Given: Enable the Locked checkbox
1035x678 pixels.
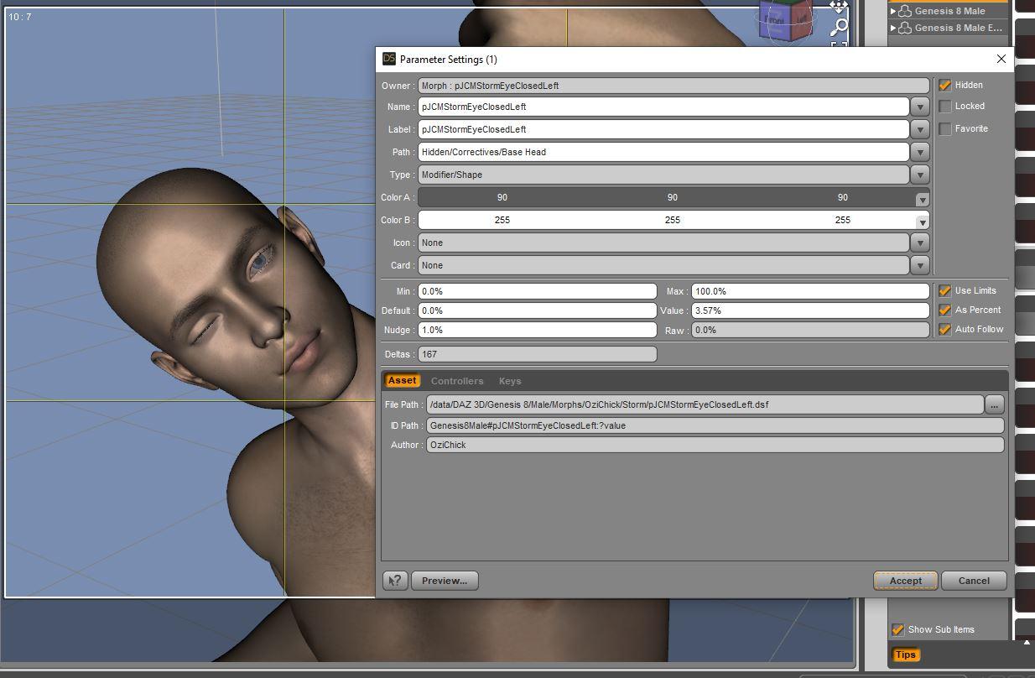Looking at the screenshot, I should 945,107.
